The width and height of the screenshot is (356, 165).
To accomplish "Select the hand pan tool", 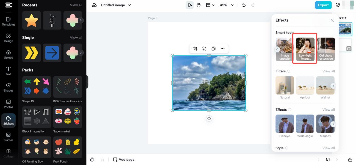I will pyautogui.click(x=199, y=5).
